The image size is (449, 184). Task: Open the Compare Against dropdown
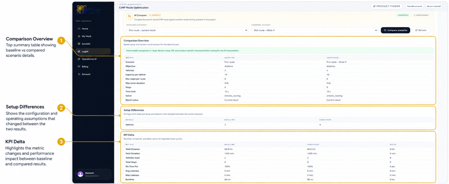[x=315, y=30]
